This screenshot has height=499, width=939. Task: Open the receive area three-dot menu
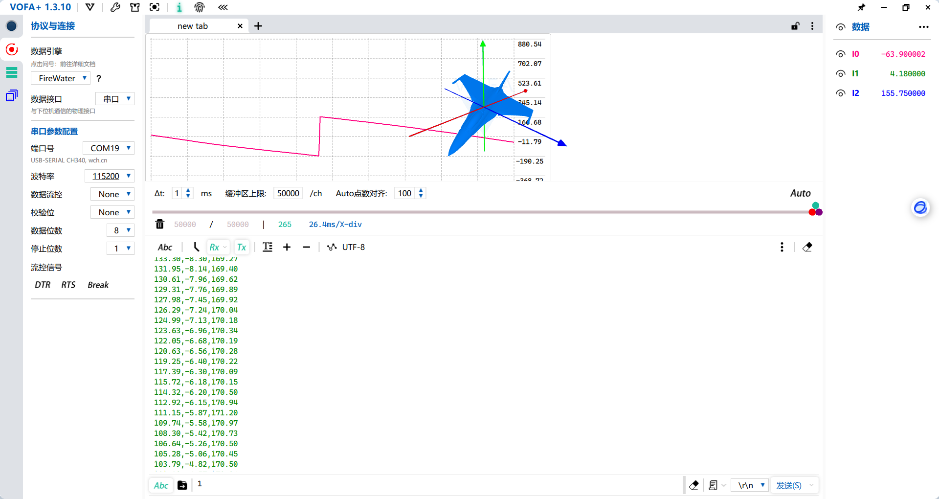tap(782, 247)
